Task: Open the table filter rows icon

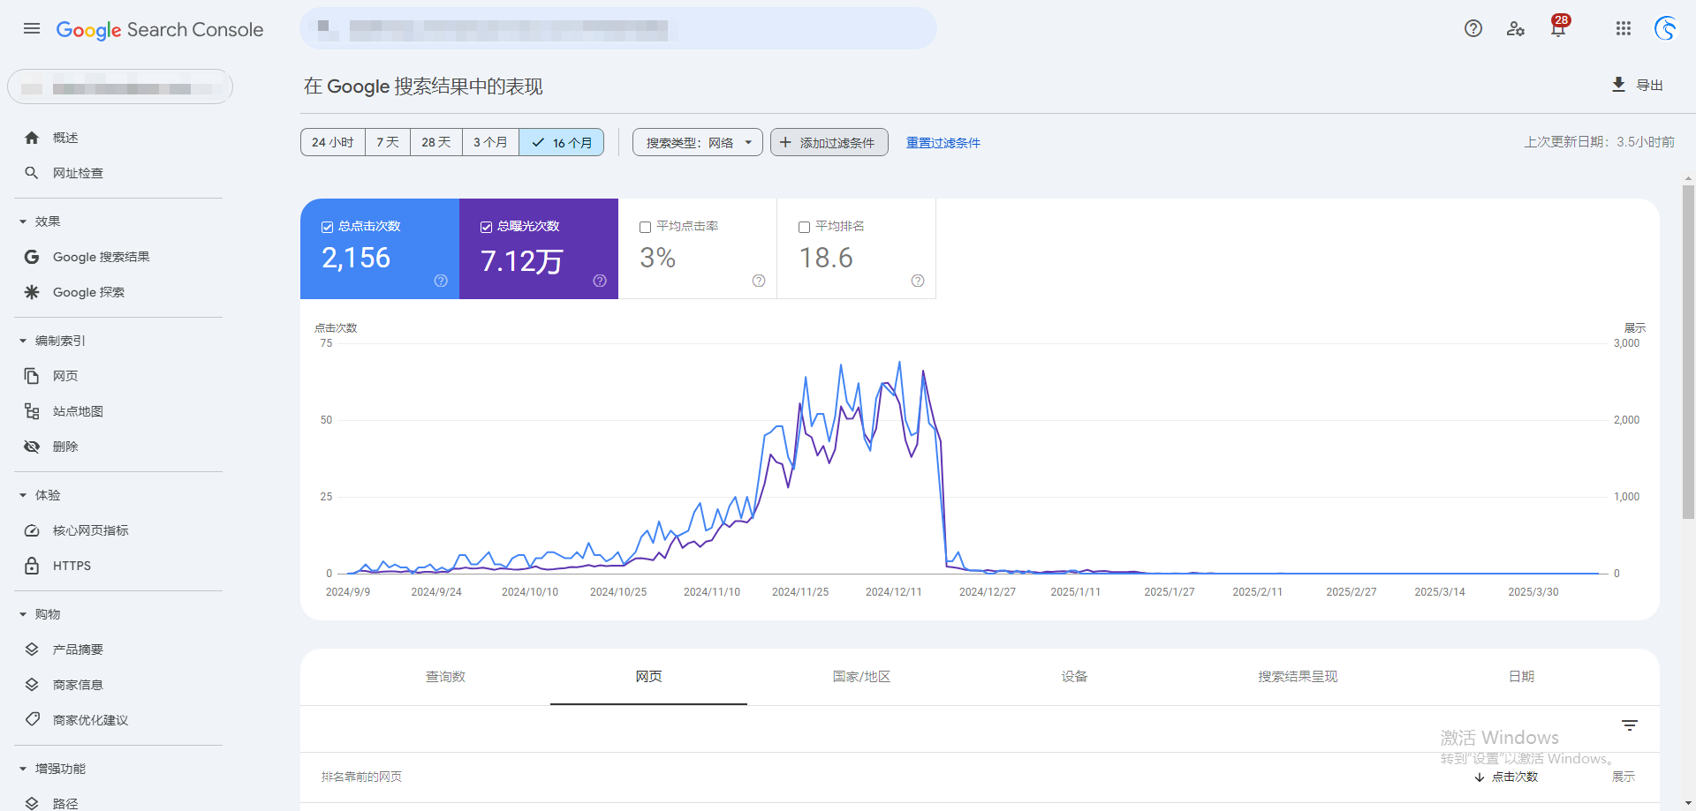Action: click(1630, 725)
